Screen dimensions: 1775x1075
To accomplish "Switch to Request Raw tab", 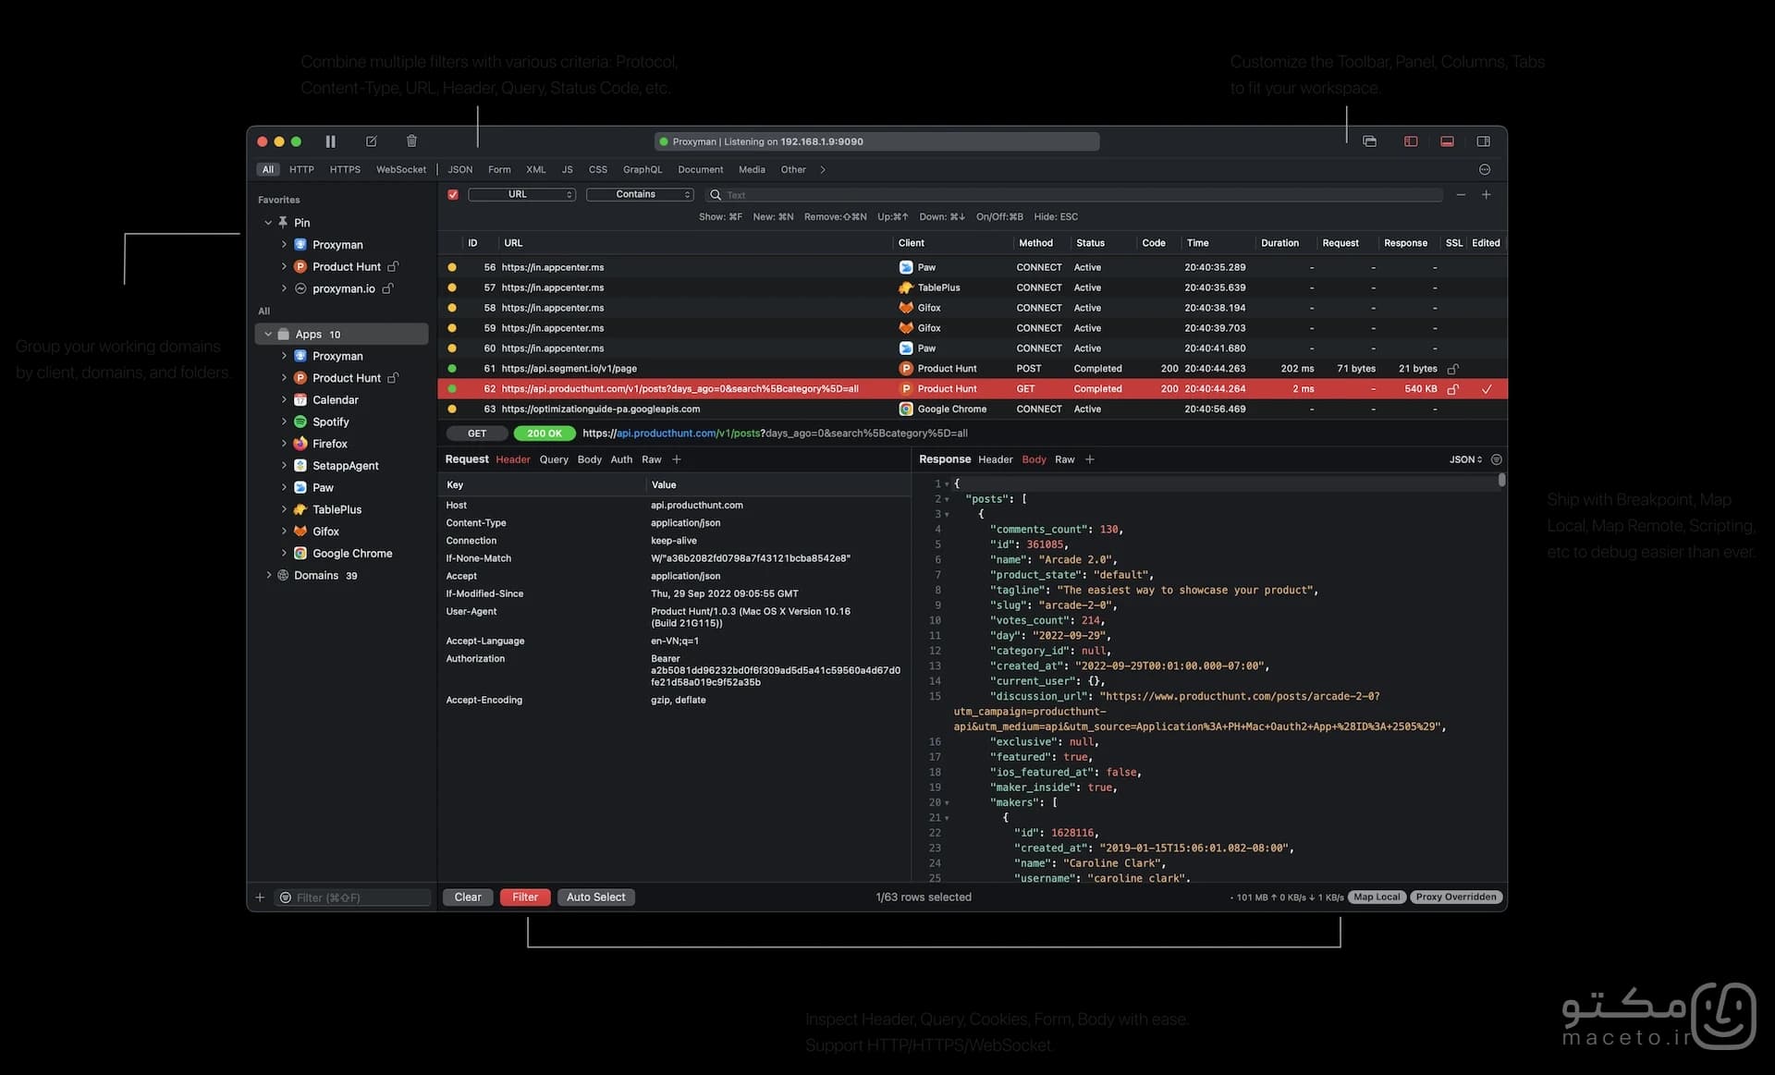I will (x=652, y=459).
